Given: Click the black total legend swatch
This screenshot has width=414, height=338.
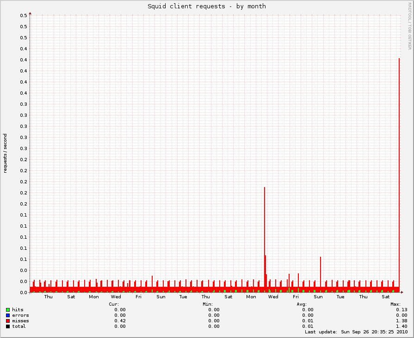Looking at the screenshot, I should pyautogui.click(x=8, y=326).
